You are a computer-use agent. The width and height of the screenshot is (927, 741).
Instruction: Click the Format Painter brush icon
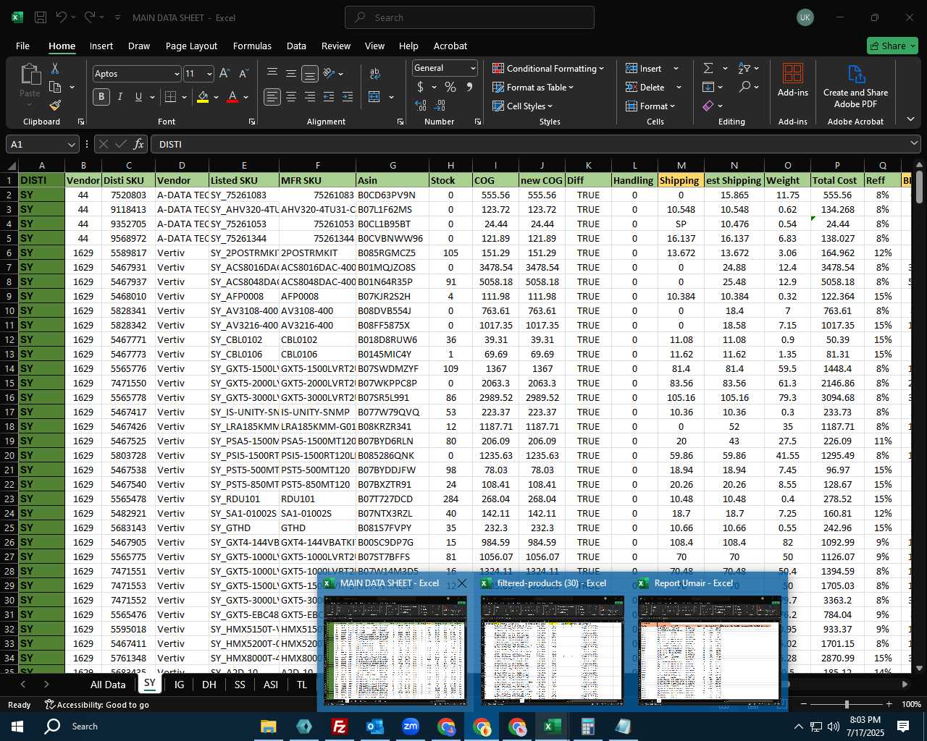click(x=55, y=106)
